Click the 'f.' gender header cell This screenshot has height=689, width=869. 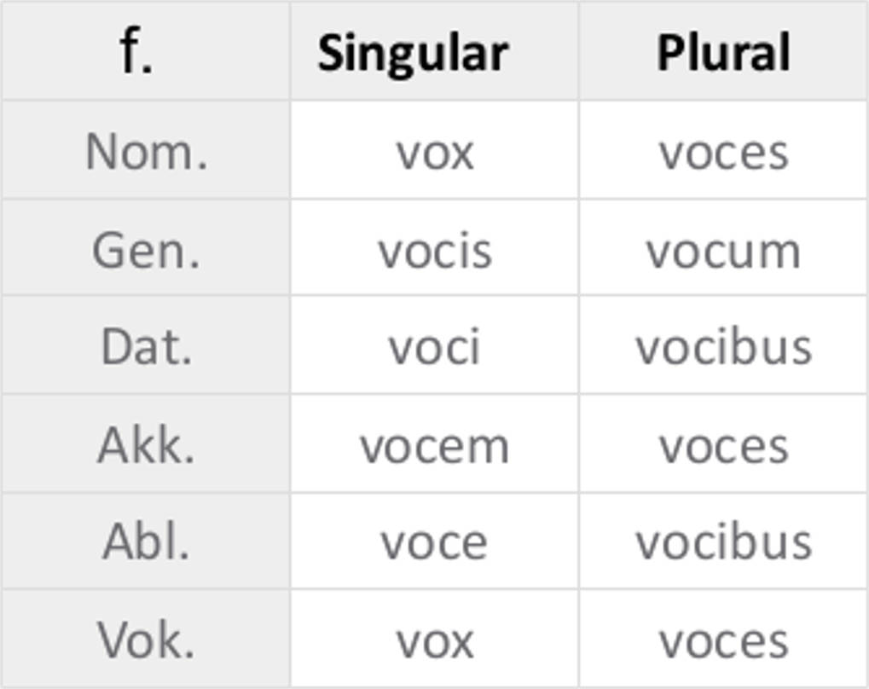click(x=136, y=51)
